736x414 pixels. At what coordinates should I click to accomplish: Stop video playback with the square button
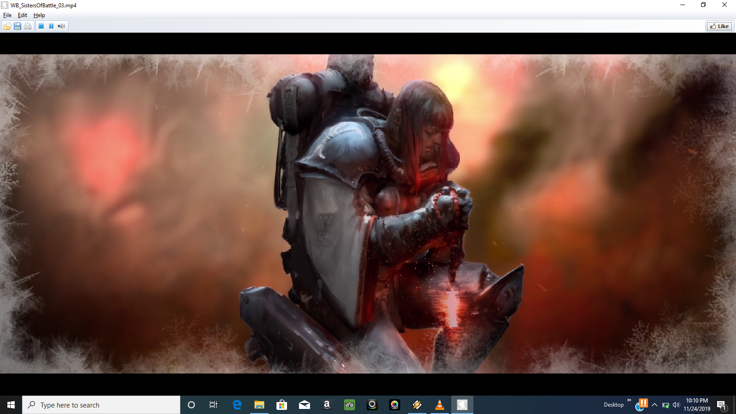pos(41,26)
